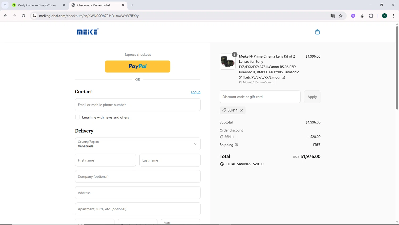Open the shopping bag cart icon
Image resolution: width=399 pixels, height=225 pixels.
click(x=317, y=32)
